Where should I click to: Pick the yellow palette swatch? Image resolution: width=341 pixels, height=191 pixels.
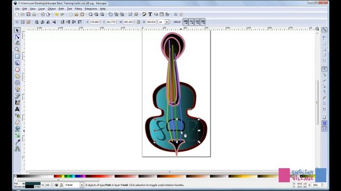click(63, 176)
